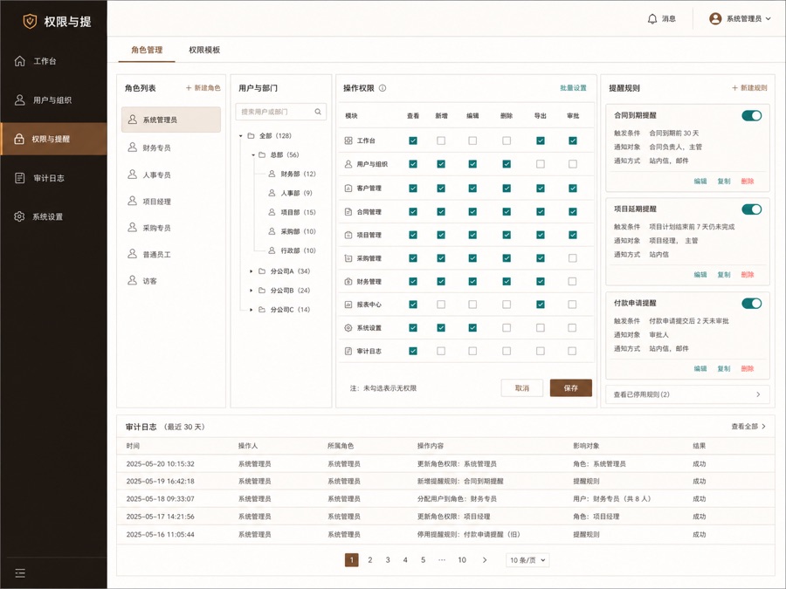786x589 pixels.
Task: Click the 财务管理 module icon
Action: click(348, 282)
